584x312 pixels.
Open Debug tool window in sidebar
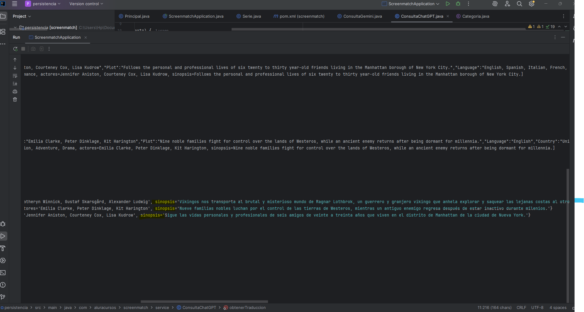pos(3,224)
